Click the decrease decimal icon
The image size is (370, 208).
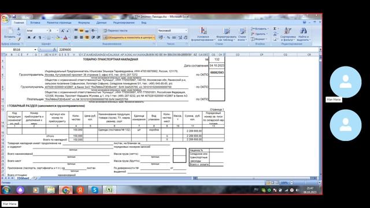pyautogui.click(x=186, y=38)
